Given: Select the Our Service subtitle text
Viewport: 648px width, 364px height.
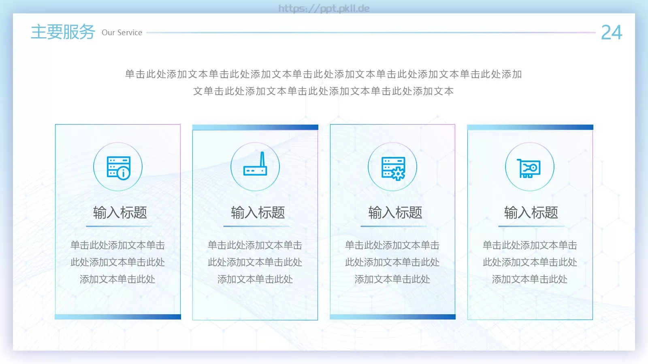Looking at the screenshot, I should point(122,33).
